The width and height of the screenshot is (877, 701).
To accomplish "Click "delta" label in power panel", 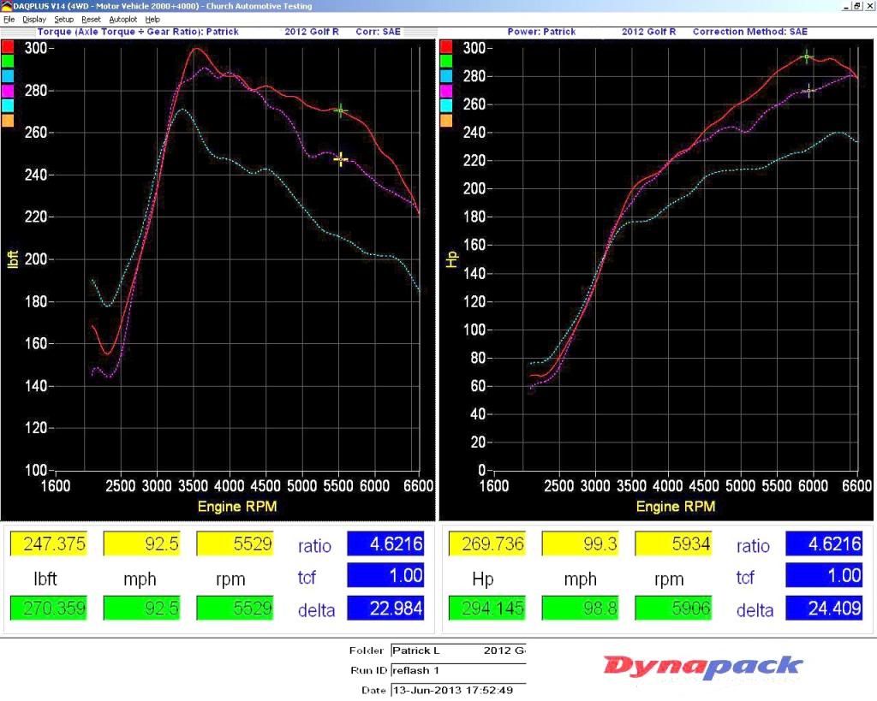I will pos(755,610).
